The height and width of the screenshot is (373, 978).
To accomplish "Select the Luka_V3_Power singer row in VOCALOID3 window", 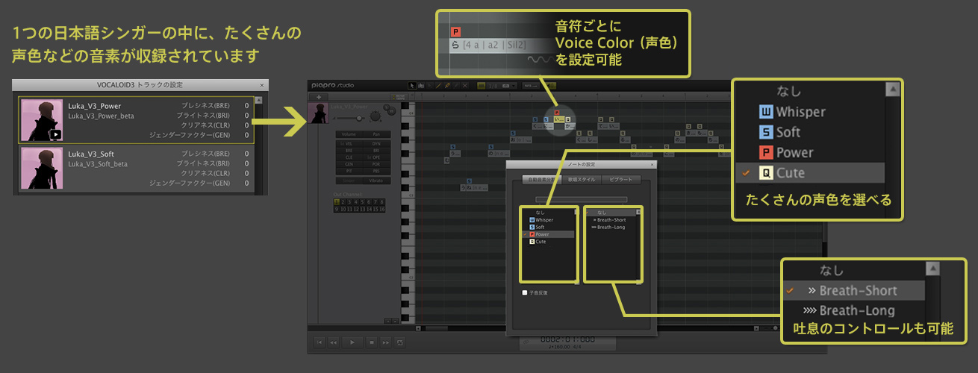I will tap(136, 120).
